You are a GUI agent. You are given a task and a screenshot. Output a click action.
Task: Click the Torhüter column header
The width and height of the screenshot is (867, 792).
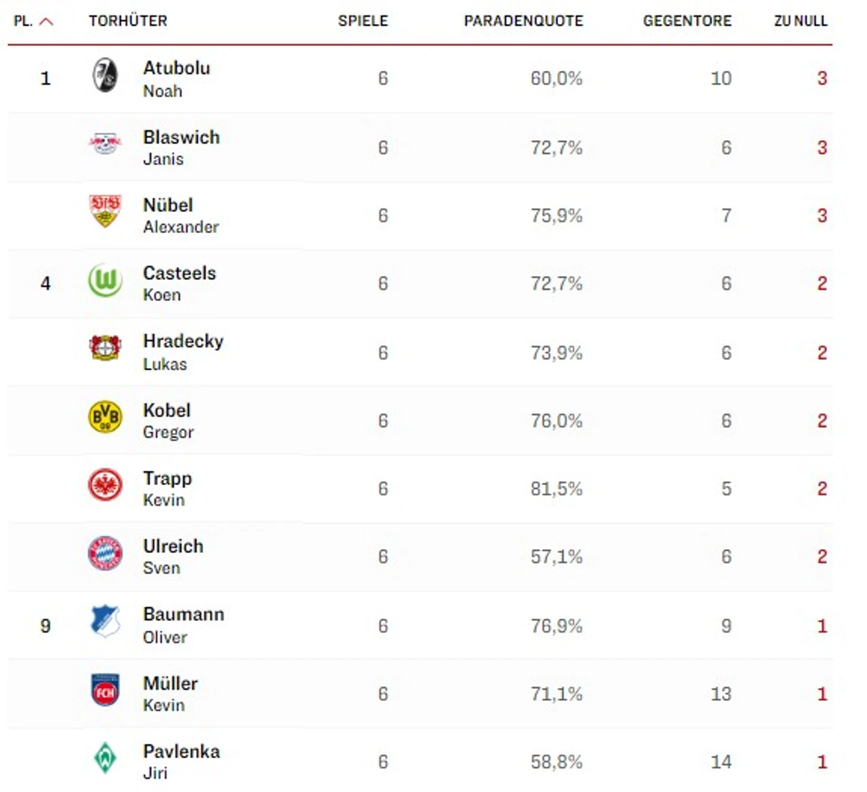[x=128, y=21]
